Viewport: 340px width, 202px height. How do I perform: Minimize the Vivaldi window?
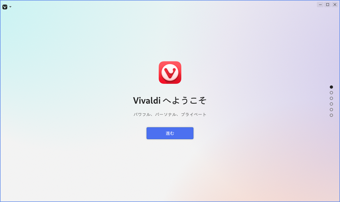coord(320,5)
